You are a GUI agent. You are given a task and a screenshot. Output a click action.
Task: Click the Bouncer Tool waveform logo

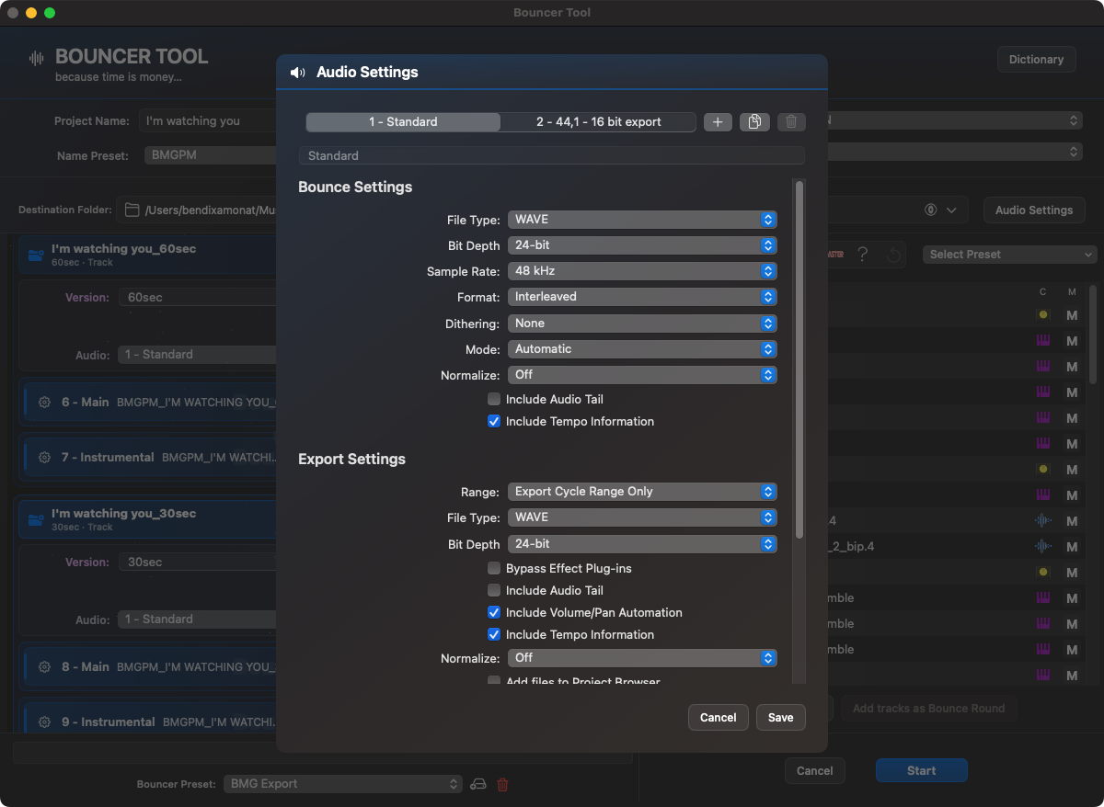tap(37, 59)
